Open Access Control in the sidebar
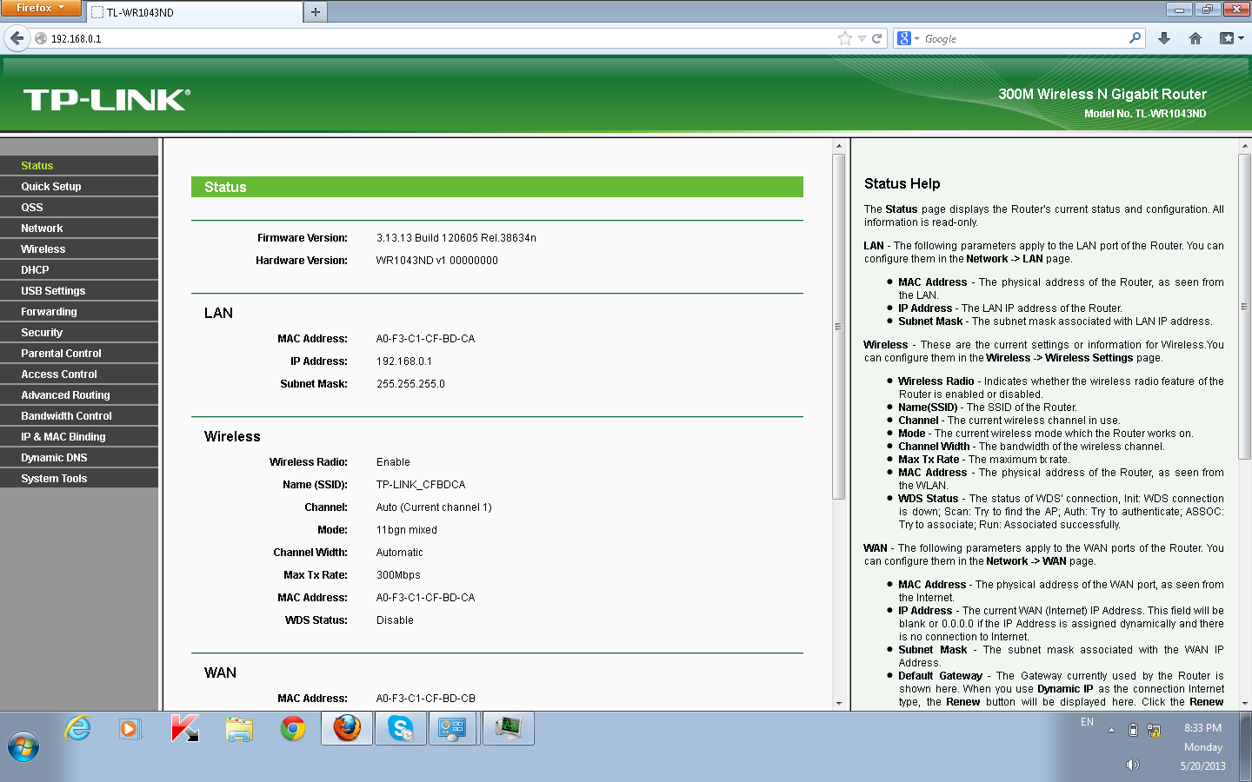1252x782 pixels. point(79,374)
